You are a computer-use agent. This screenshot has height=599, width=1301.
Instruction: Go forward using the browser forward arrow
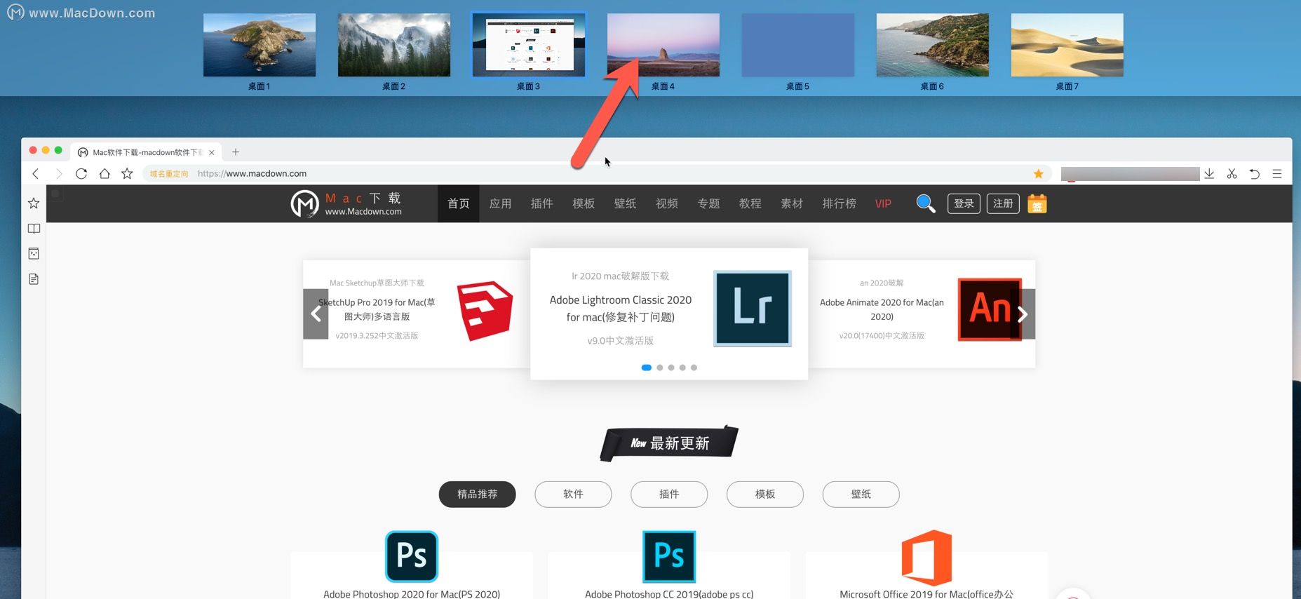(x=59, y=174)
